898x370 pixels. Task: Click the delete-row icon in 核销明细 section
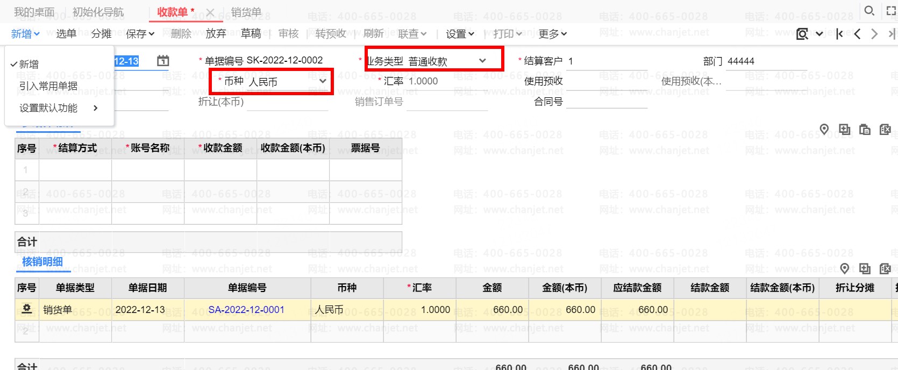tap(885, 268)
